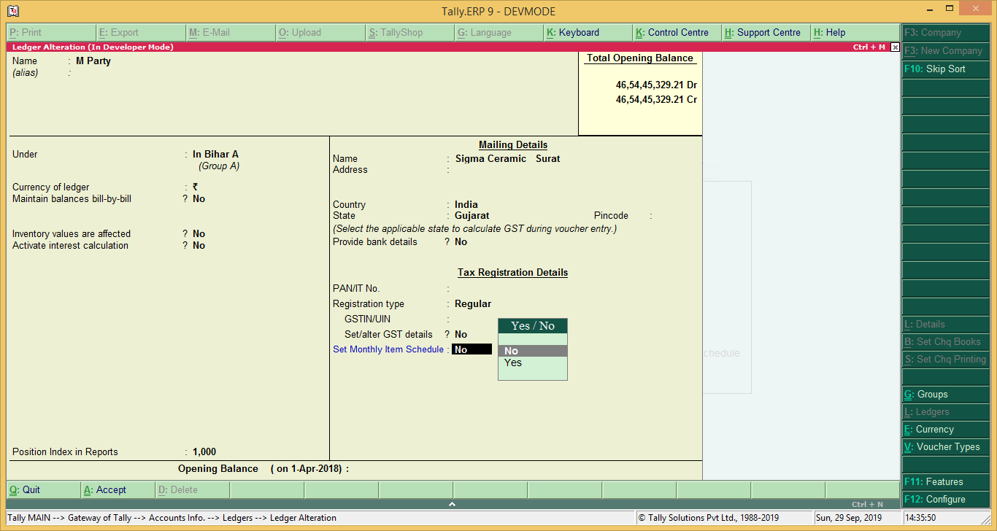Open F12: Configure
Image resolution: width=997 pixels, height=531 pixels.
(x=945, y=499)
